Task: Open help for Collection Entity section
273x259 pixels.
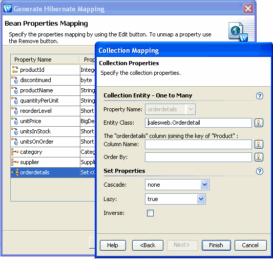Action: tap(260, 96)
